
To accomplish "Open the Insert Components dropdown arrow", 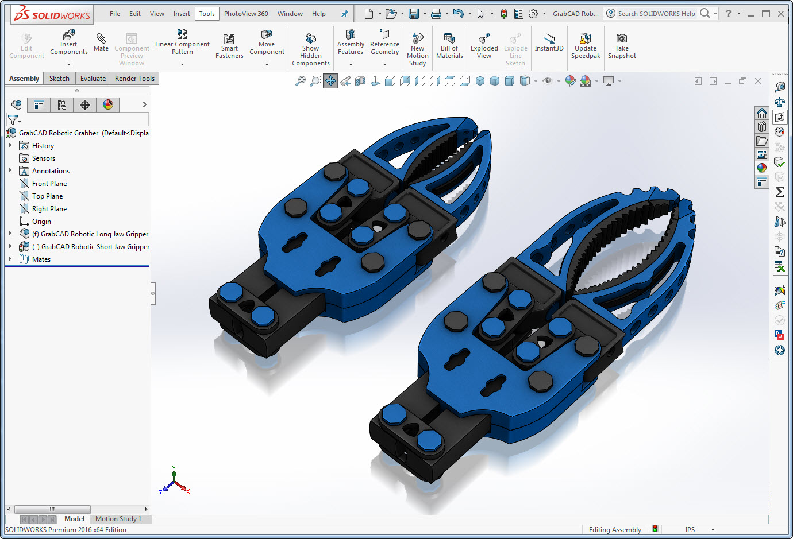I will coord(68,64).
